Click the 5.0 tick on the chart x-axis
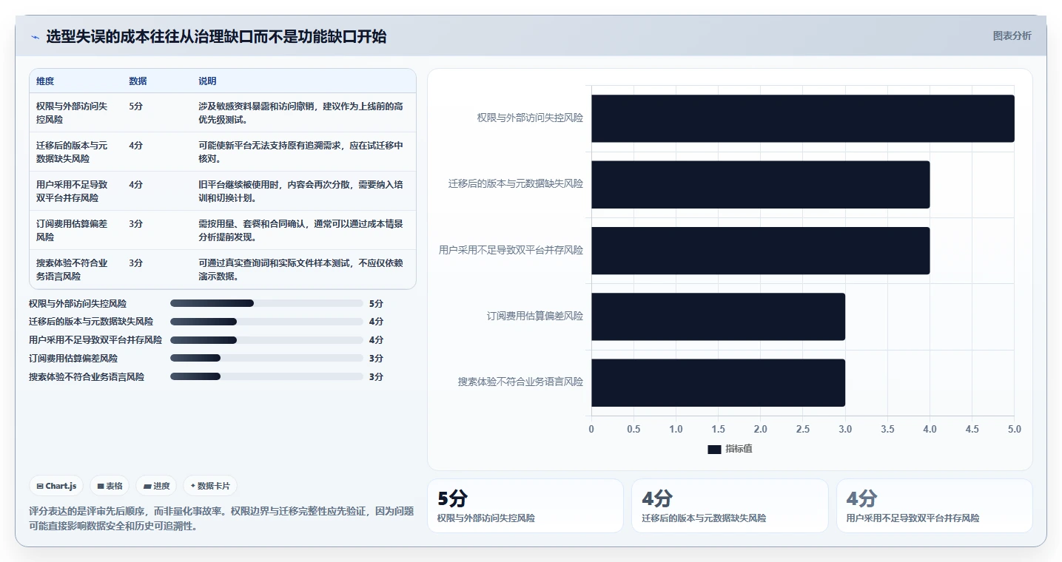The height and width of the screenshot is (562, 1062). coord(1014,429)
